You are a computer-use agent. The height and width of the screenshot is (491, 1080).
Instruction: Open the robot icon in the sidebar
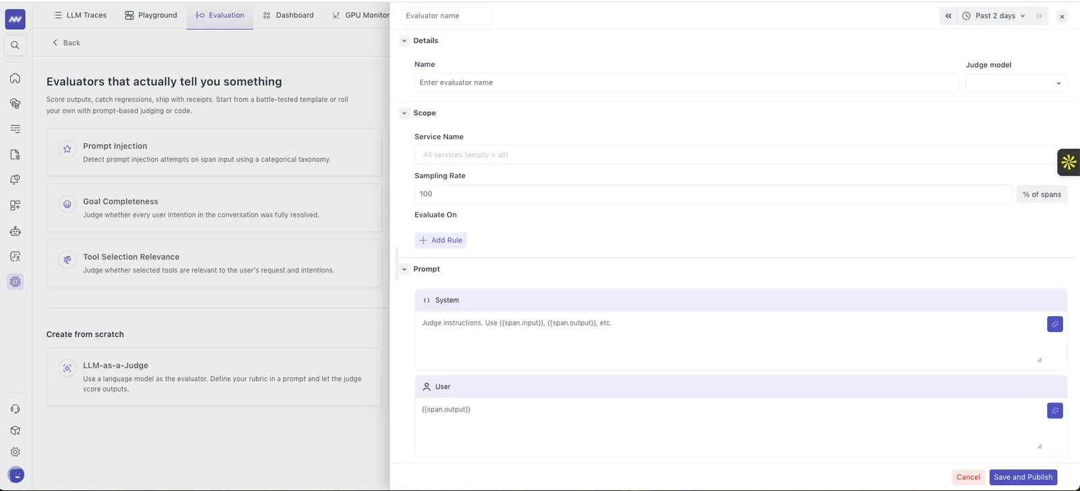click(15, 231)
